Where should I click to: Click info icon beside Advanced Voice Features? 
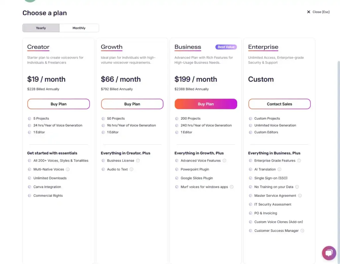pyautogui.click(x=224, y=161)
